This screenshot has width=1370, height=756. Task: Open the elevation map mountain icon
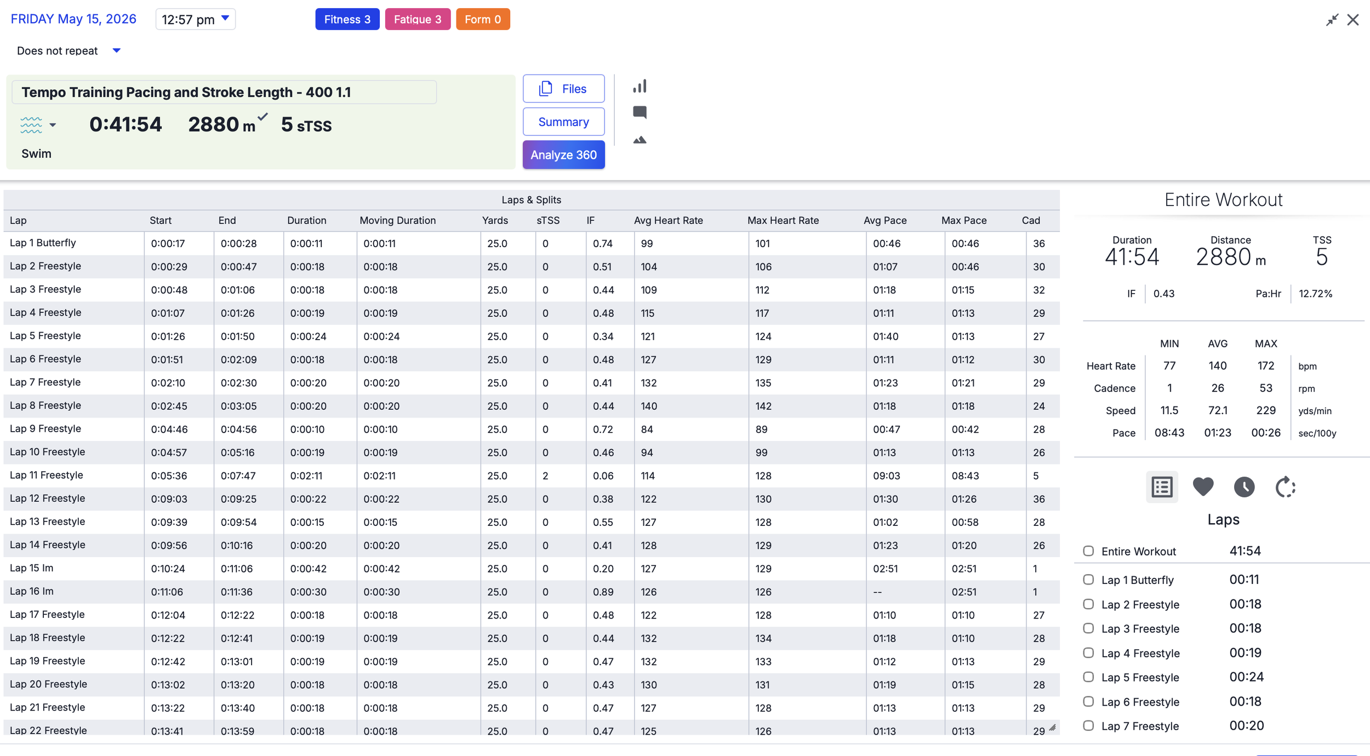[x=640, y=140]
